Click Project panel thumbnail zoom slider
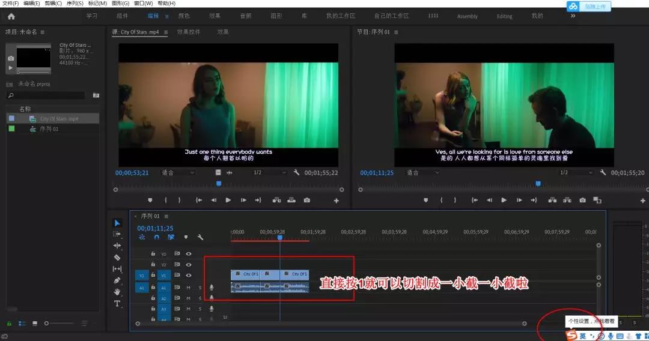The width and height of the screenshot is (649, 341). tap(59, 323)
